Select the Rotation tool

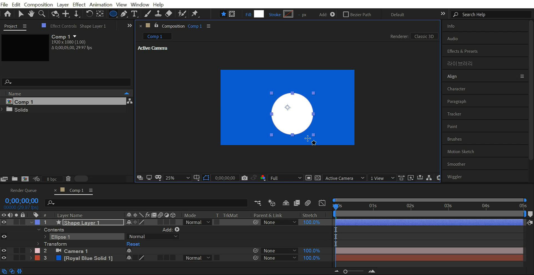(89, 14)
